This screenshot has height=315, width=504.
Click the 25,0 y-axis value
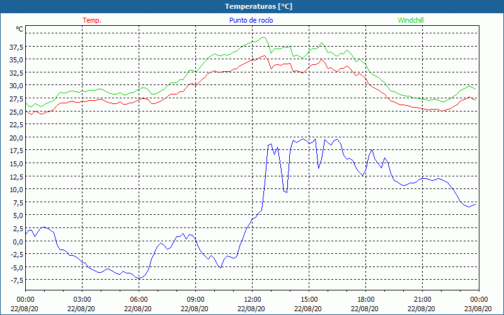point(16,112)
